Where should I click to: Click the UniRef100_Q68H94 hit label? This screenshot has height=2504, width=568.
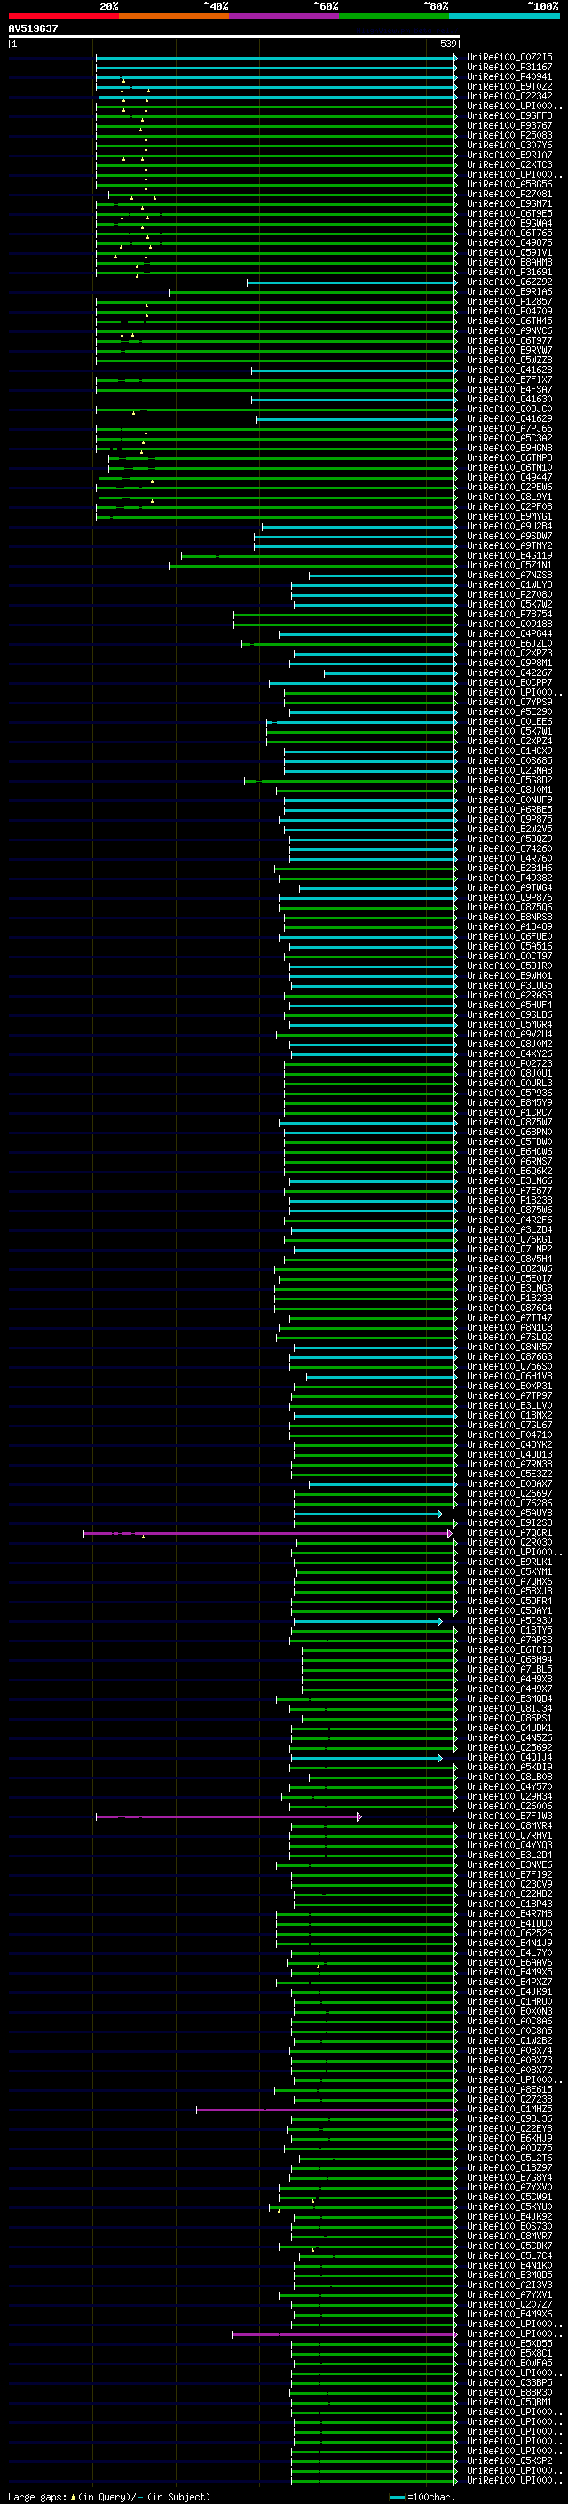coord(509,1659)
